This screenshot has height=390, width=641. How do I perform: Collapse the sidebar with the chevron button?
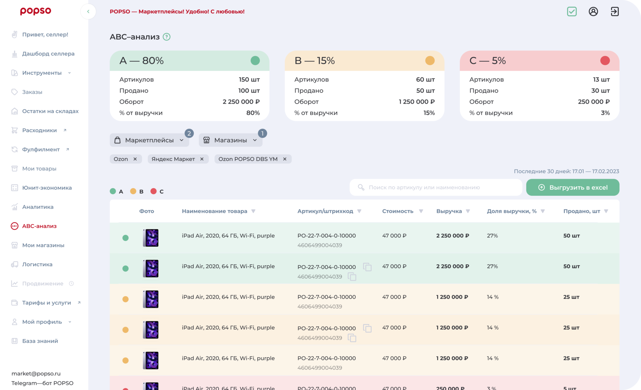88,11
